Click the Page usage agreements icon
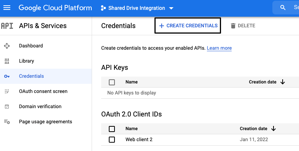Image resolution: width=299 pixels, height=151 pixels. pos(7,122)
